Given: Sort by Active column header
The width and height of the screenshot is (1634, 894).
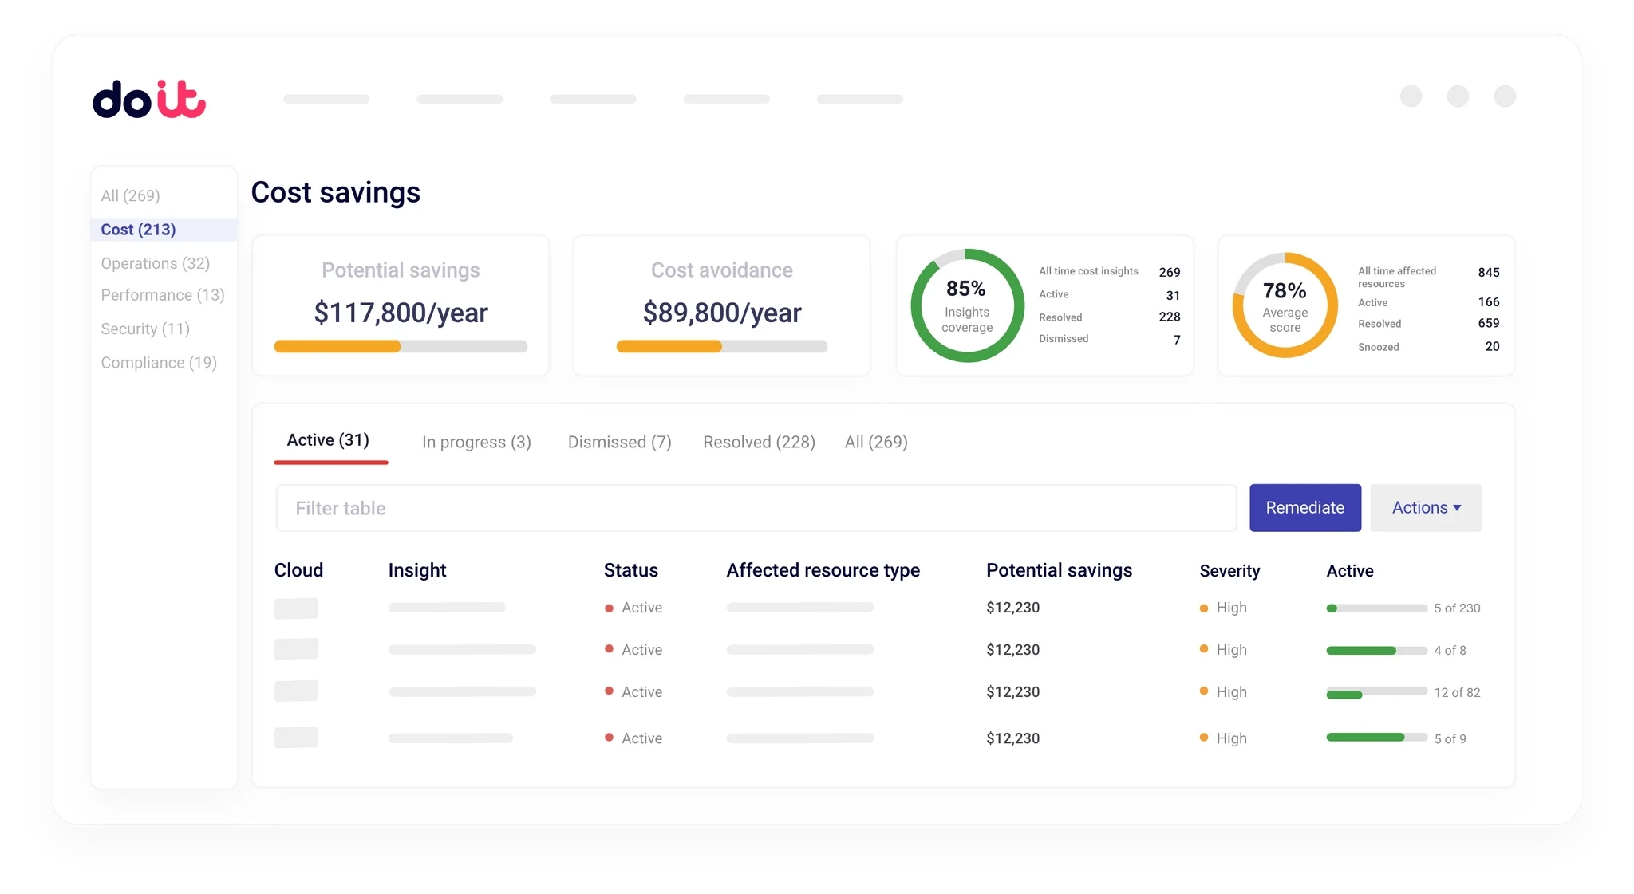Looking at the screenshot, I should 1350,571.
